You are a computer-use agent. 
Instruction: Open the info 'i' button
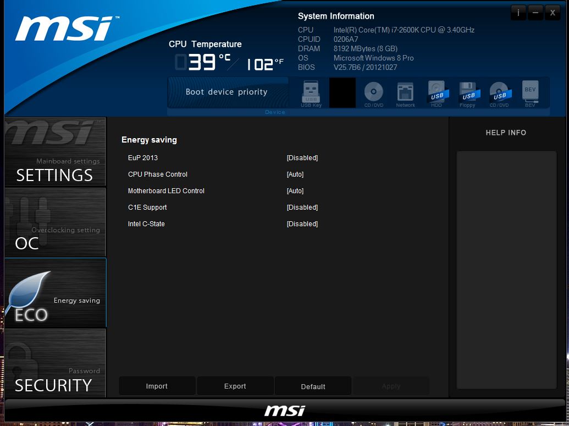click(518, 13)
